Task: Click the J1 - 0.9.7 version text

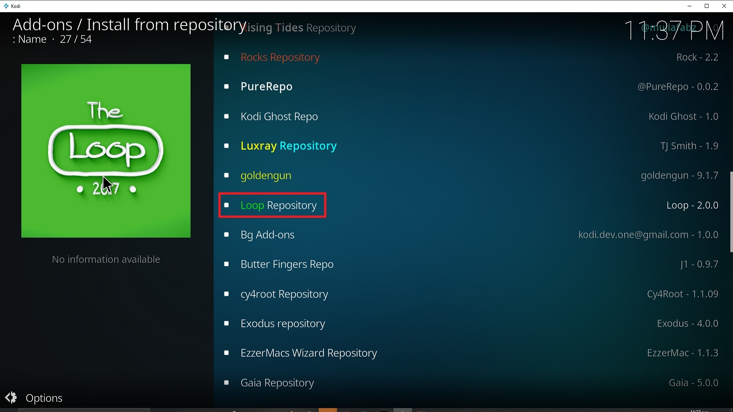Action: [699, 264]
